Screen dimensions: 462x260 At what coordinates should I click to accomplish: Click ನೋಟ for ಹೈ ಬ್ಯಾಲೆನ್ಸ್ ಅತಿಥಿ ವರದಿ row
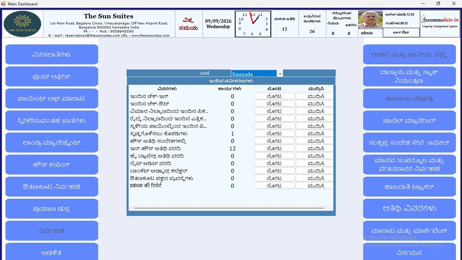click(x=274, y=156)
